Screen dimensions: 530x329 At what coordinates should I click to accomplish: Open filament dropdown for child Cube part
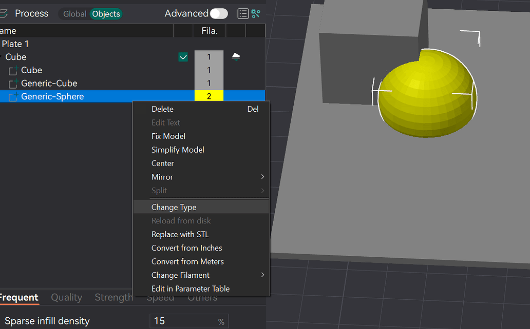pos(209,70)
